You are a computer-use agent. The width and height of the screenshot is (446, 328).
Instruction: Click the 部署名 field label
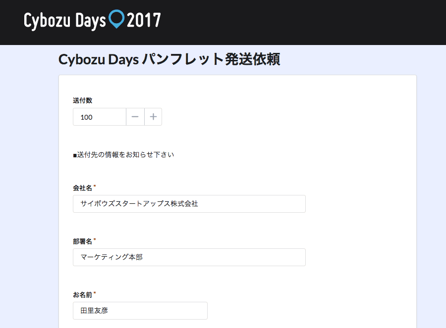83,241
